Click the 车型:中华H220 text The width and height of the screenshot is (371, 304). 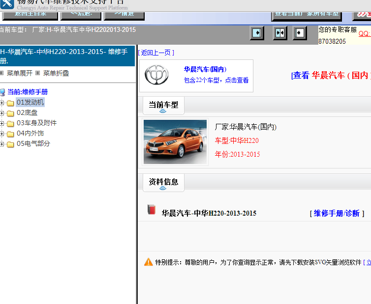point(237,140)
